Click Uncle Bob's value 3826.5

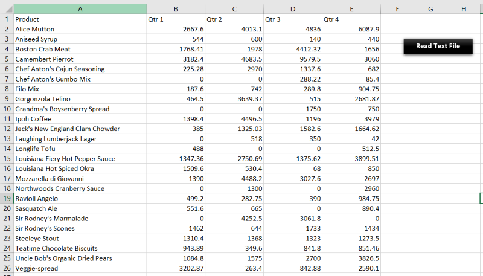point(351,258)
